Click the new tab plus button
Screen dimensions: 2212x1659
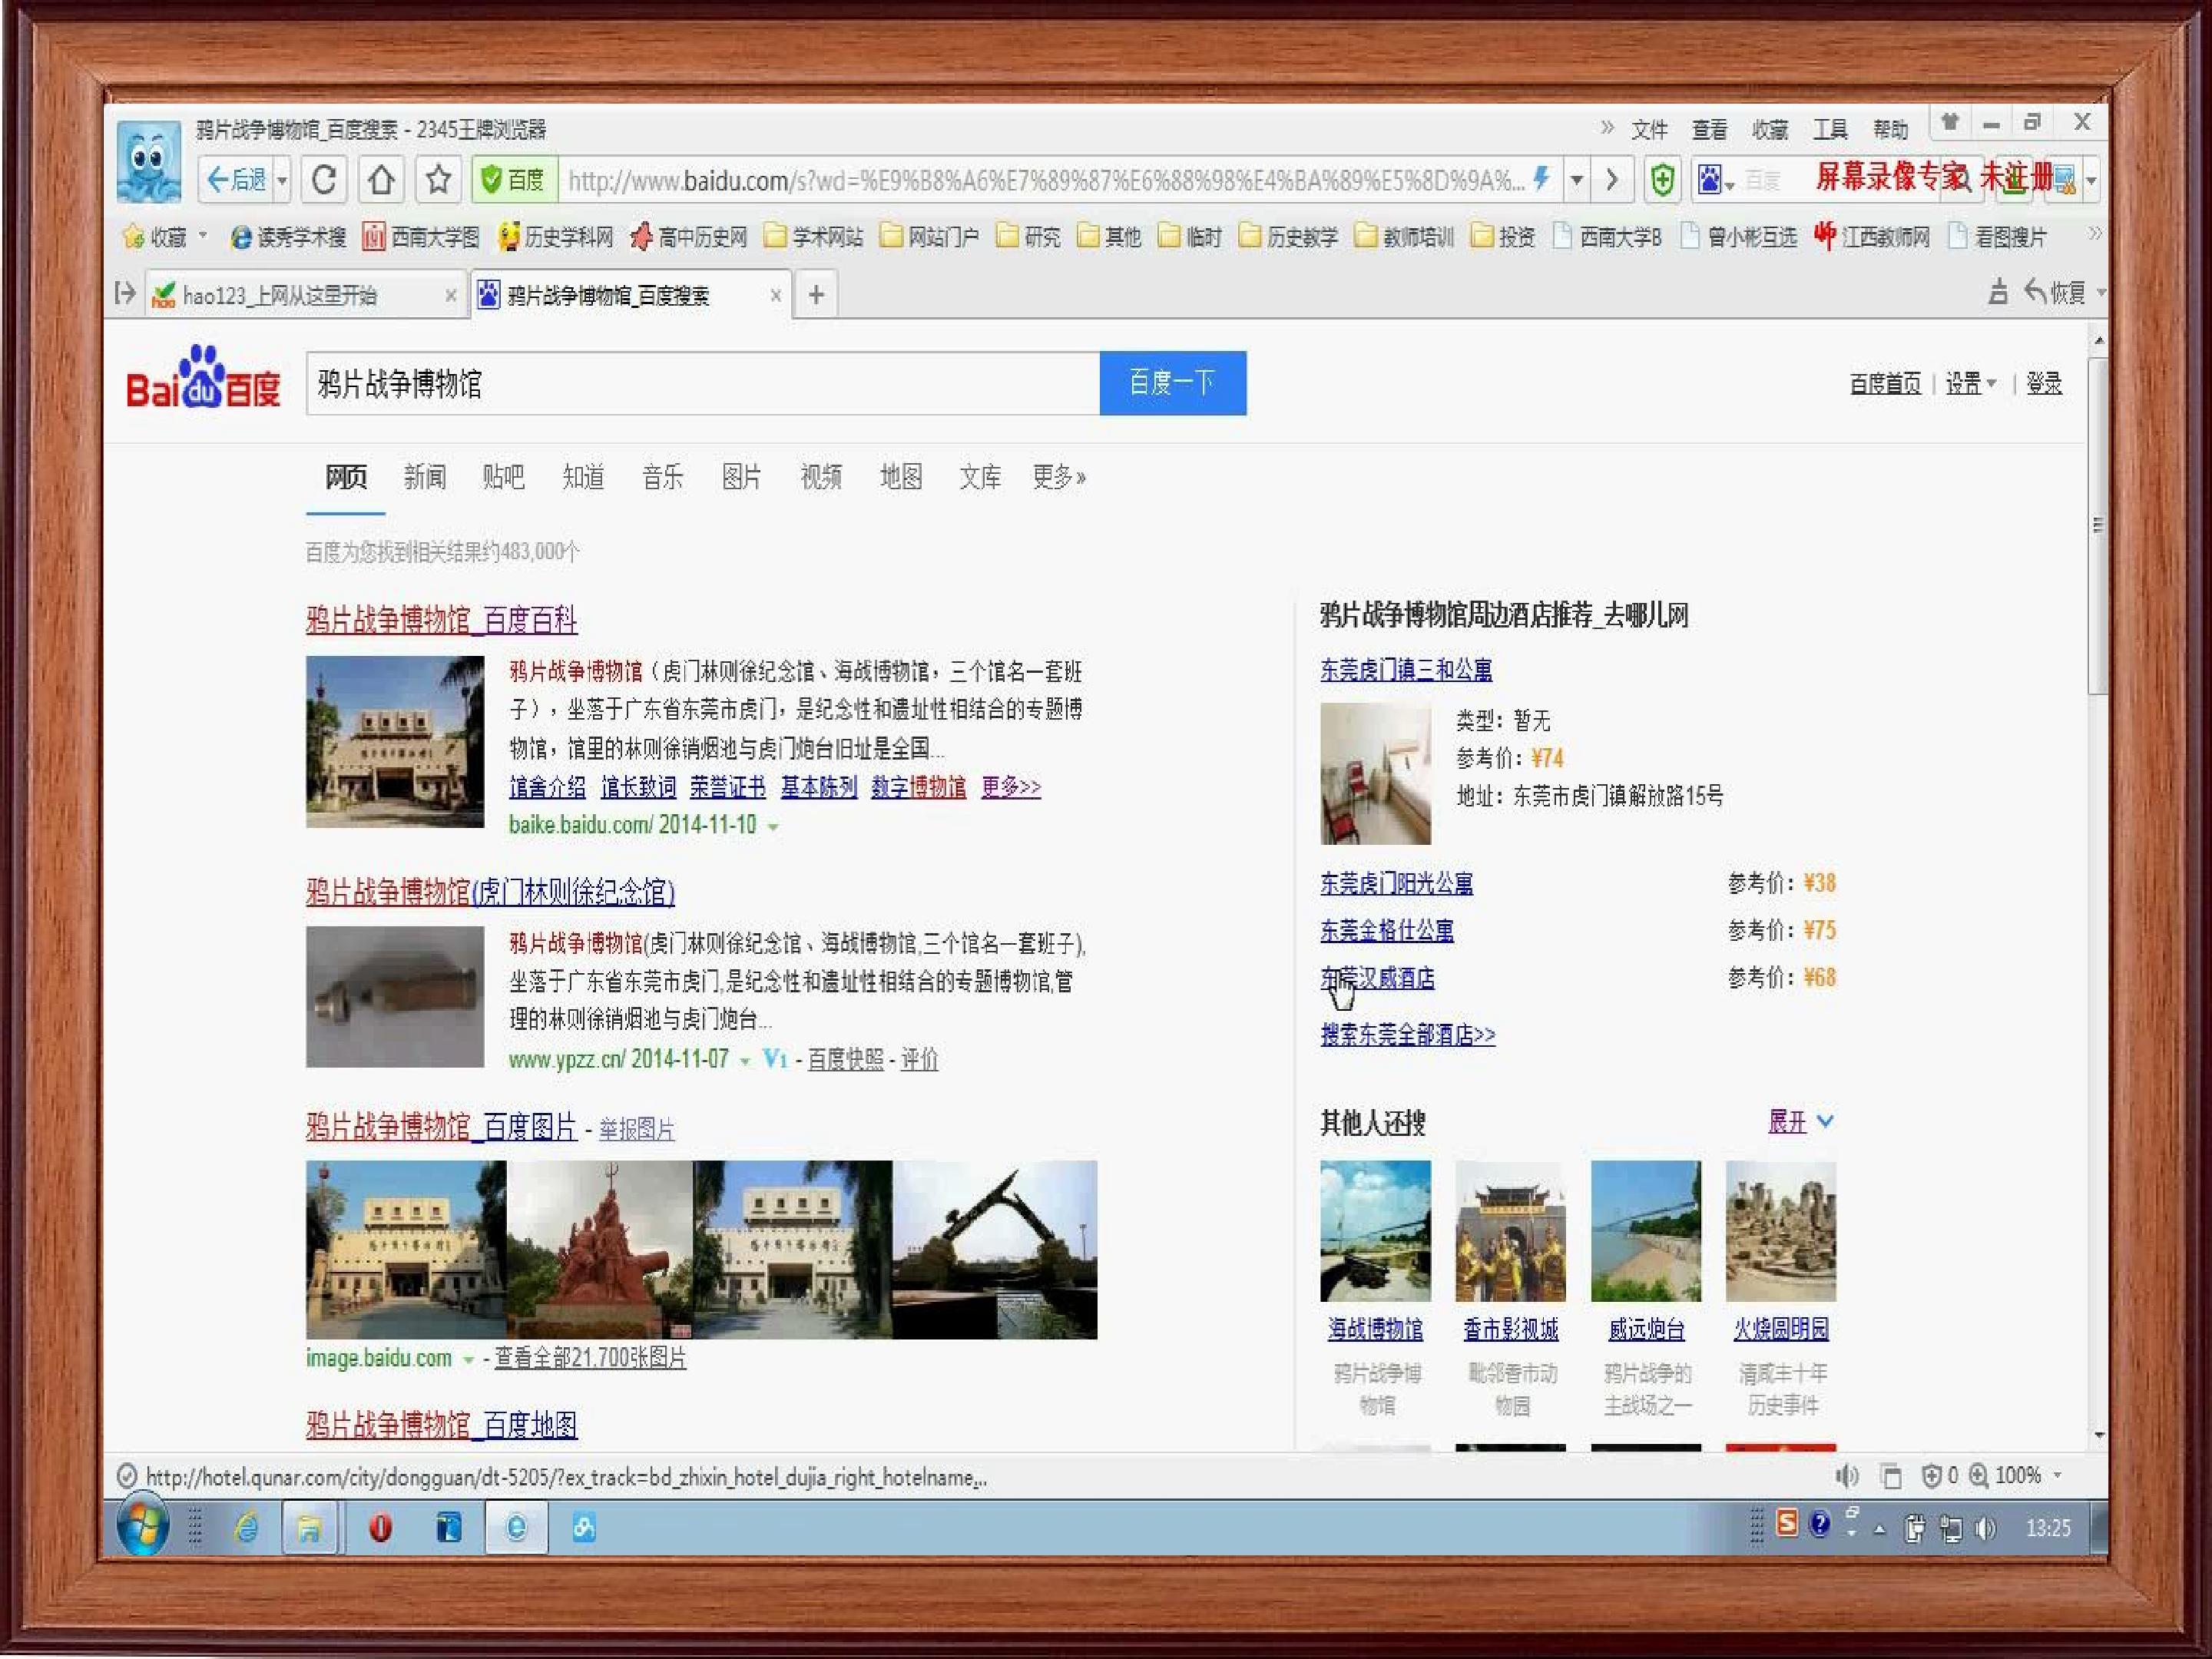[x=816, y=295]
